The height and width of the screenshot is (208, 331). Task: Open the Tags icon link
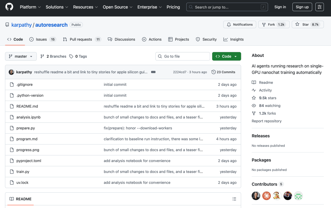pyautogui.click(x=71, y=56)
